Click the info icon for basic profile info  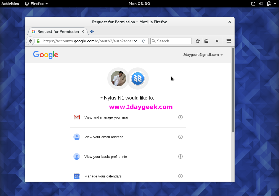[x=180, y=156]
